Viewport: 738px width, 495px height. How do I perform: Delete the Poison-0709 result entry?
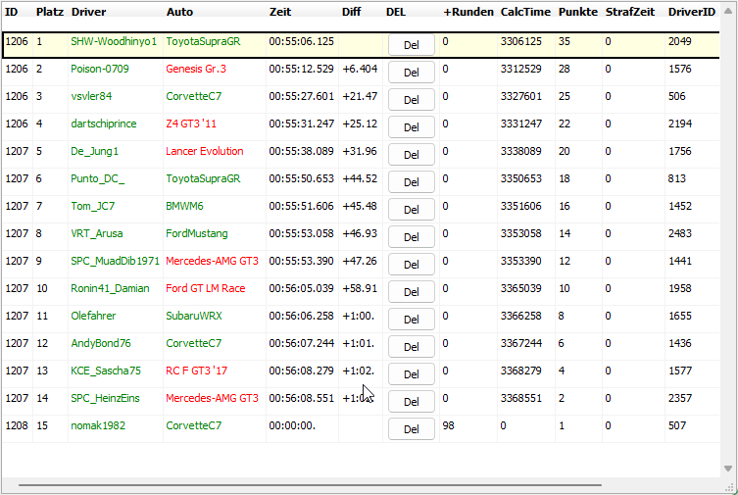pos(412,73)
